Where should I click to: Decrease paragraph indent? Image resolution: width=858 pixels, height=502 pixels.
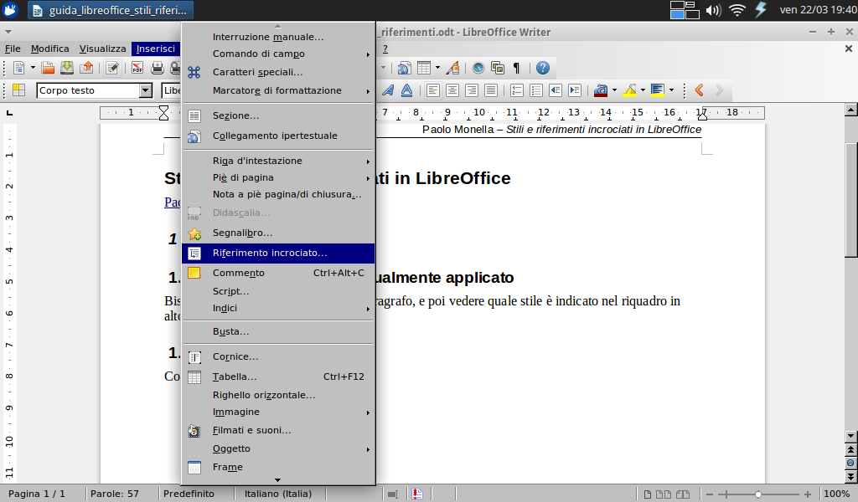point(556,90)
